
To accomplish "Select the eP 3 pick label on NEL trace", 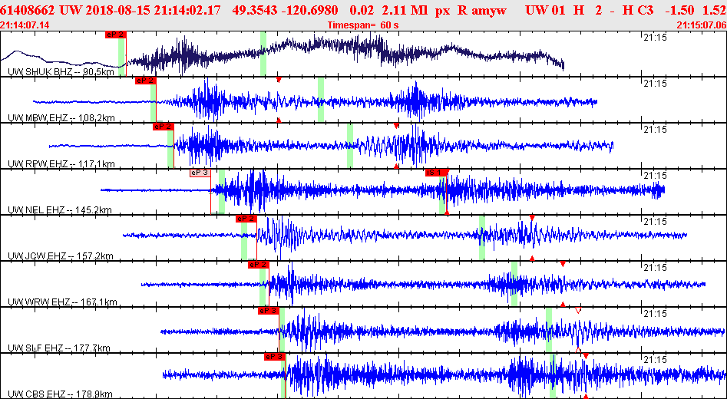I will 200,173.
